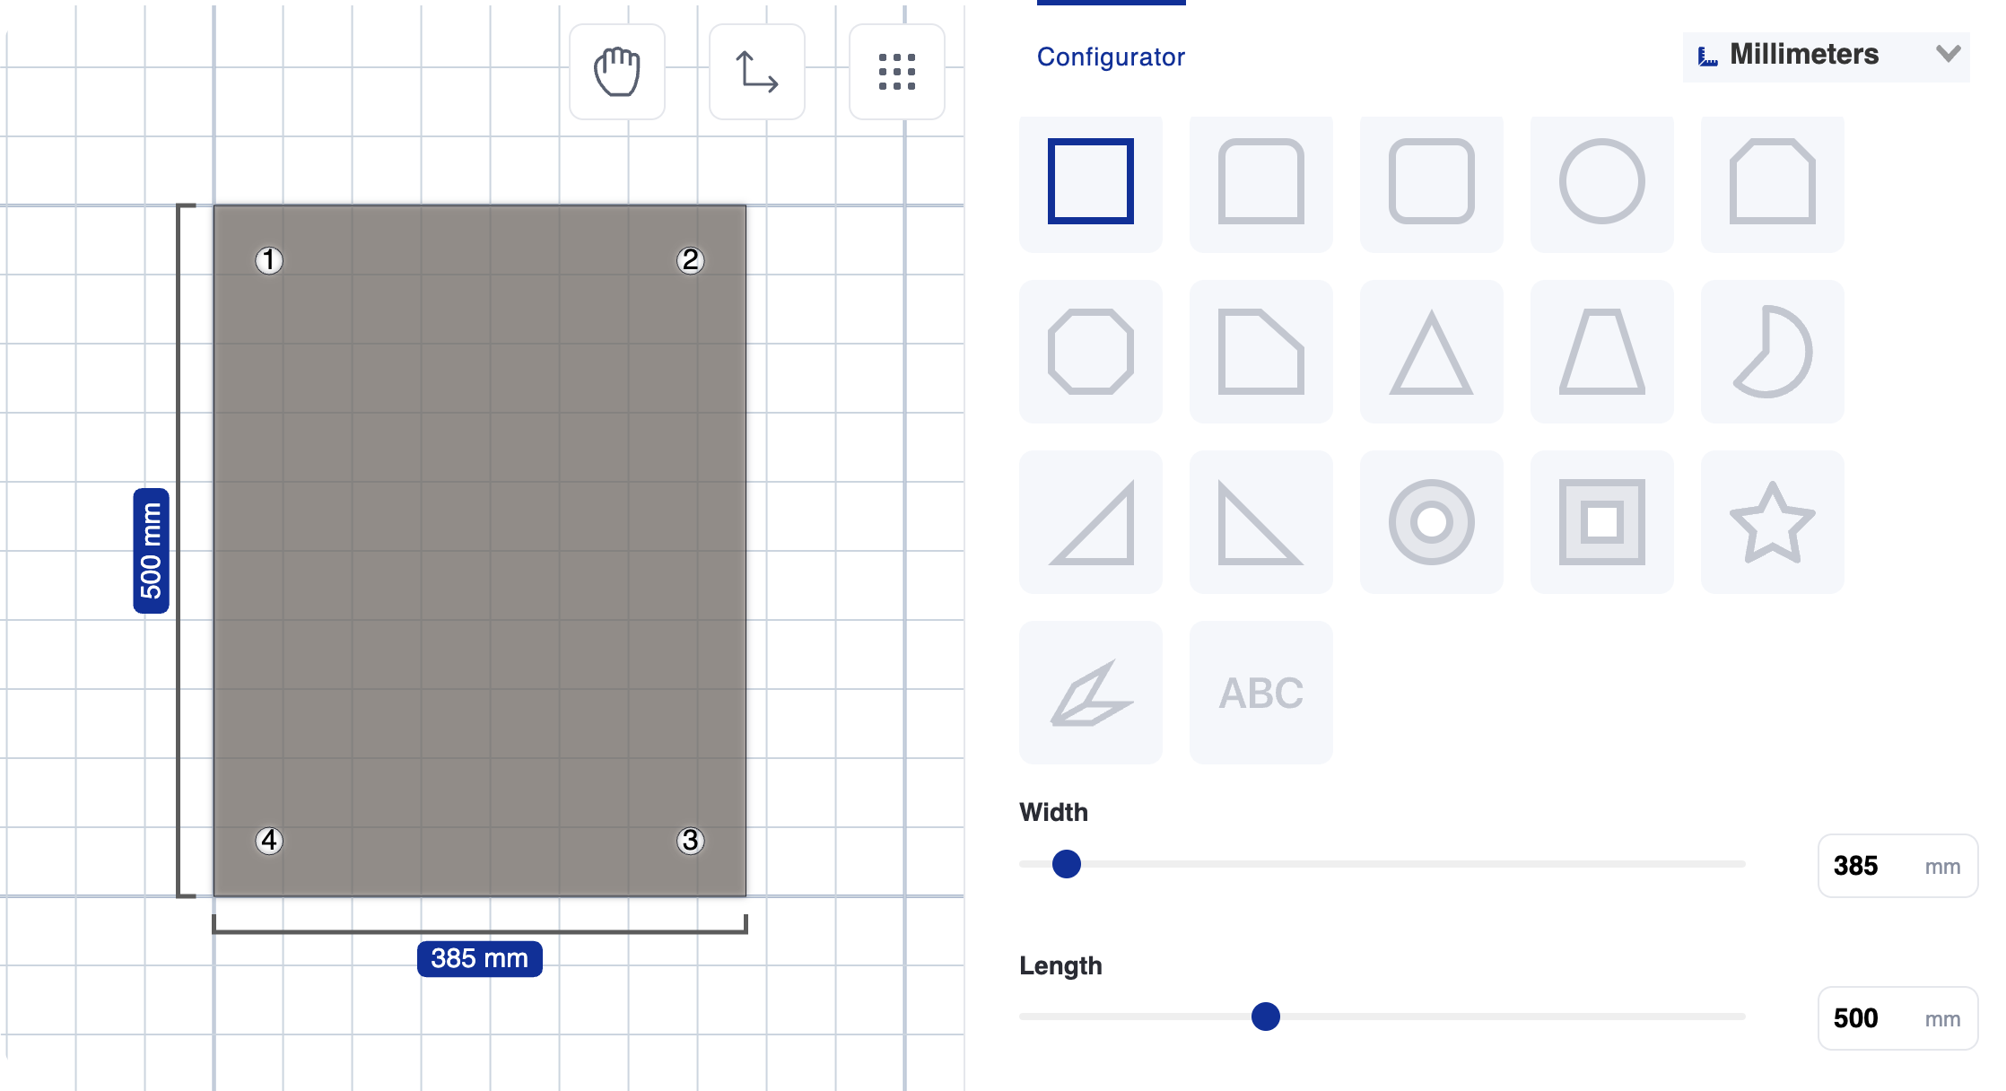
Task: Click the Length slider handle
Action: point(1266,1017)
